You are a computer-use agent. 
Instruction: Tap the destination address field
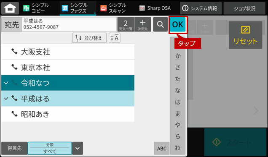[x=70, y=24]
